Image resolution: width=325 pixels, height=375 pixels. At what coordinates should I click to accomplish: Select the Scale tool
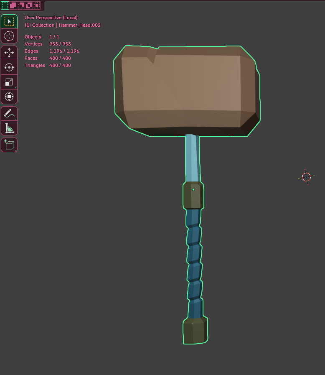click(x=9, y=82)
